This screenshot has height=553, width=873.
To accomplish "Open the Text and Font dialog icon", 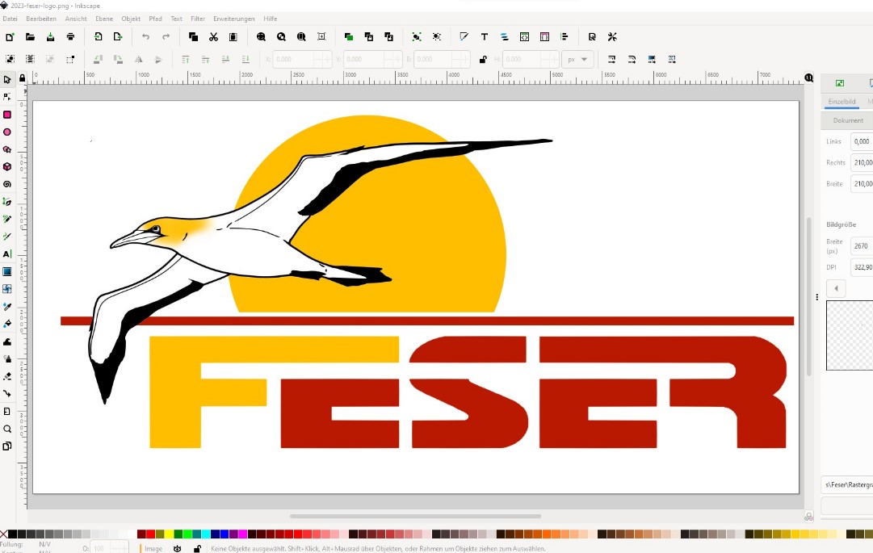I will click(485, 36).
